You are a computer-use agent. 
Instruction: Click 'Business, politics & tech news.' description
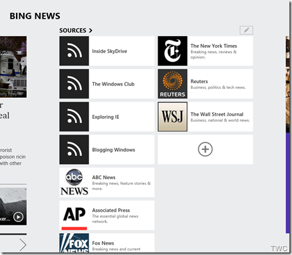point(218,88)
